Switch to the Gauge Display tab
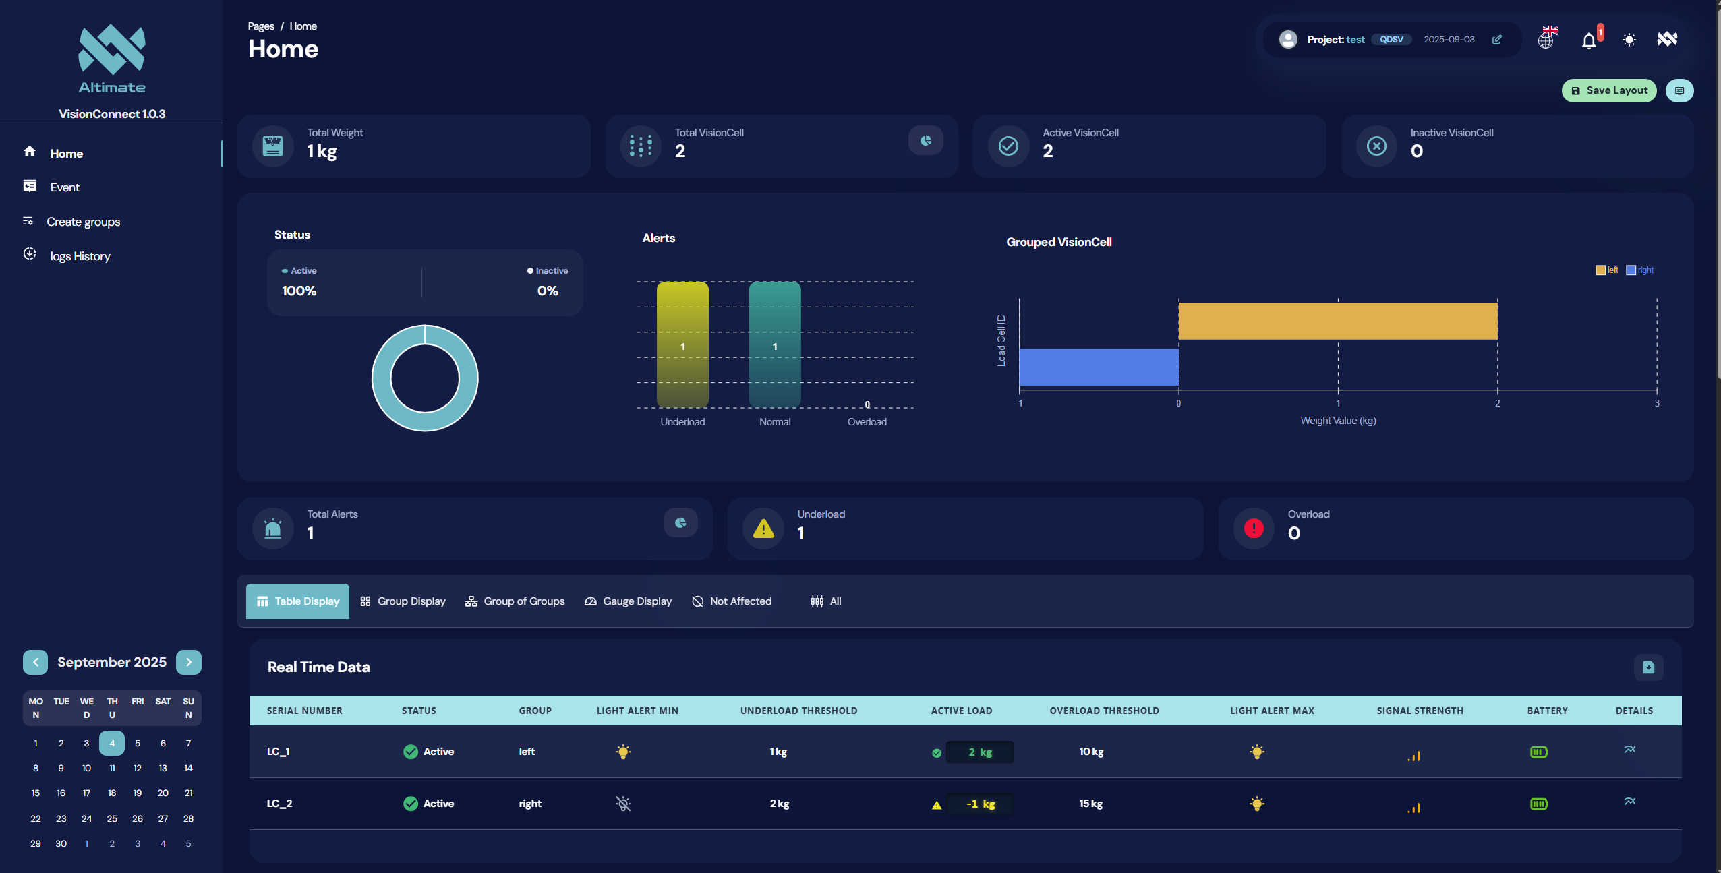 coord(628,601)
